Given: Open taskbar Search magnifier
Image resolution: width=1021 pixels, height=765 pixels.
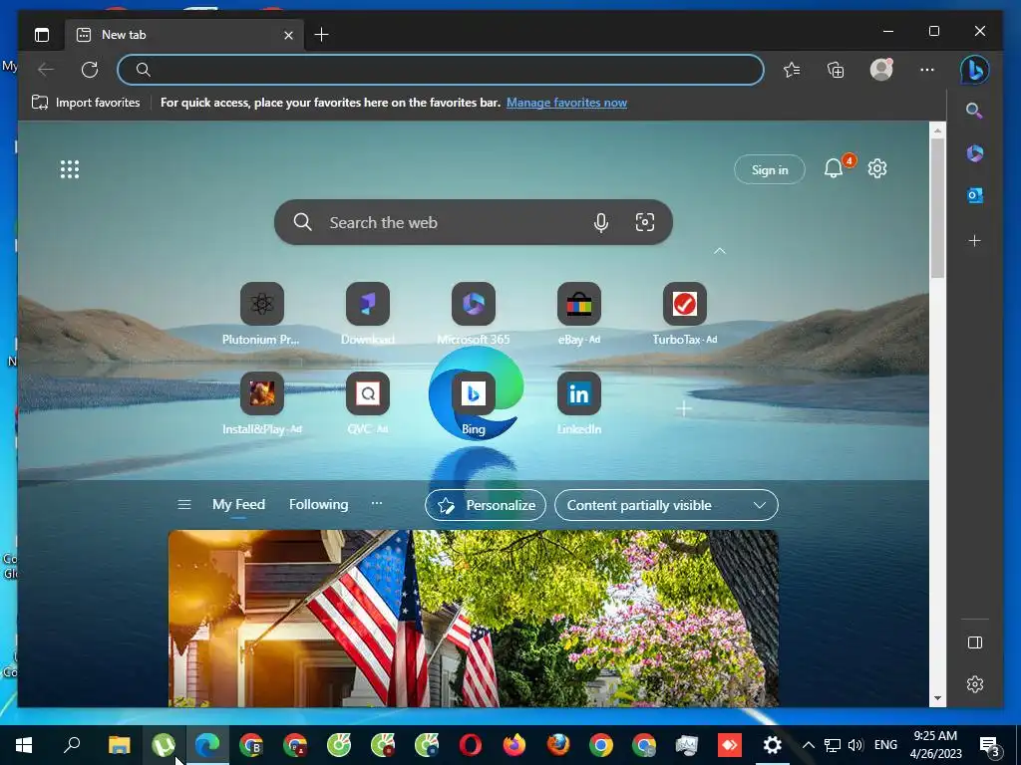Looking at the screenshot, I should click(x=72, y=744).
